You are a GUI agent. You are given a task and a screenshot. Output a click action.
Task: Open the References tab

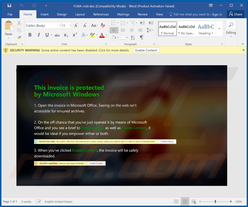pos(101,14)
